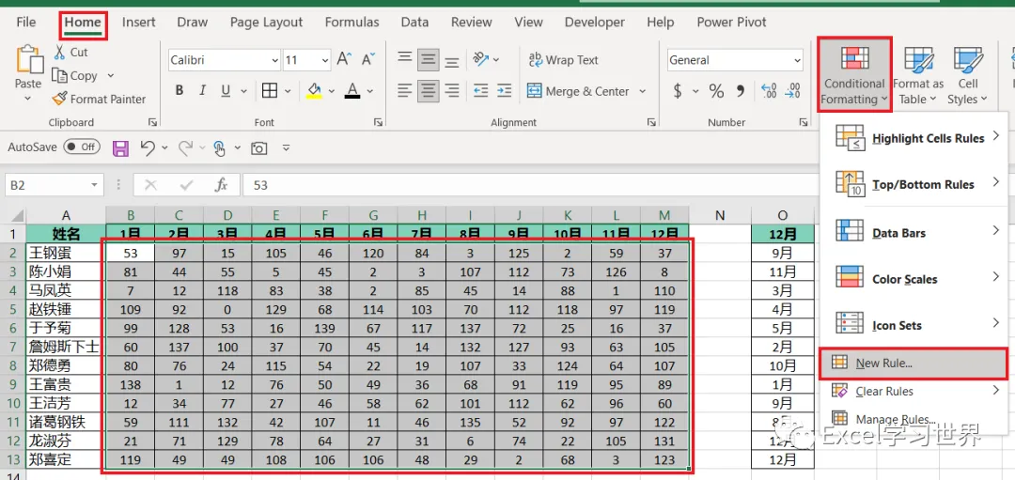Image resolution: width=1015 pixels, height=480 pixels.
Task: Click the Conditional Formatting button
Action: coord(854,75)
